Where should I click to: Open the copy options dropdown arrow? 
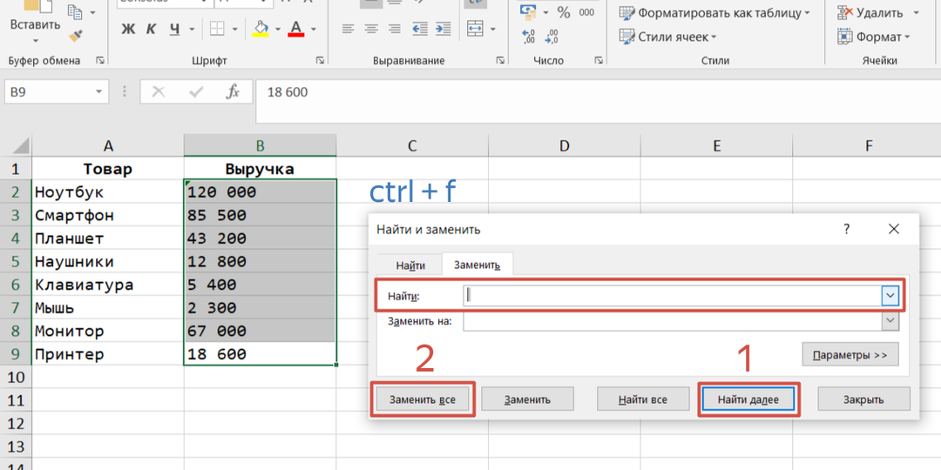tap(92, 12)
